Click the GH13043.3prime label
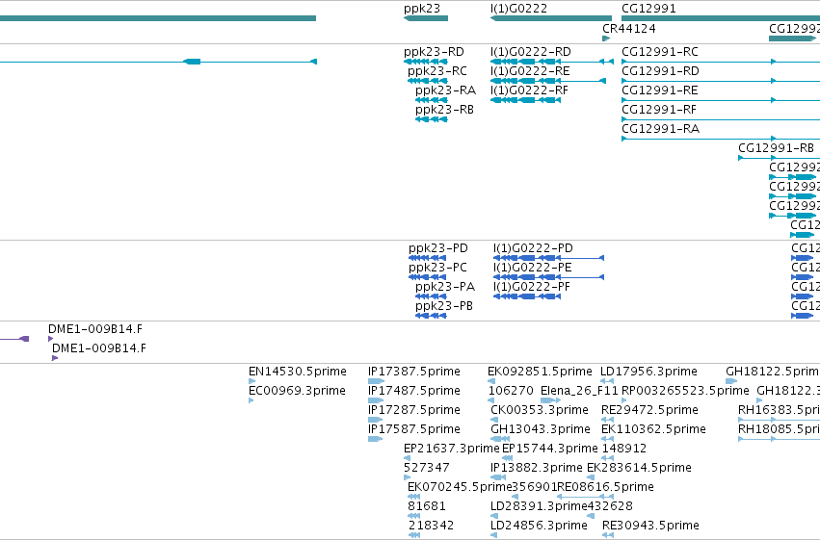Viewport: 820px width, 540px height. [541, 429]
